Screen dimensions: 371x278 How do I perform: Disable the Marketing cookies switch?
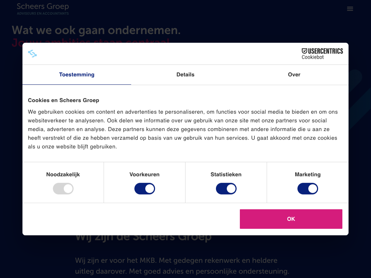click(x=308, y=189)
